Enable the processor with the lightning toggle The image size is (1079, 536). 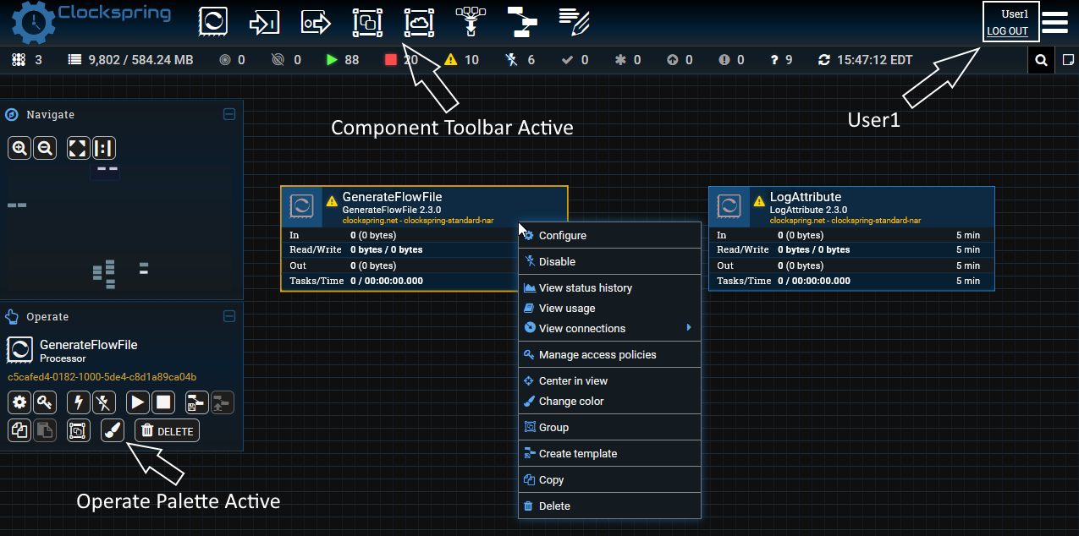click(x=77, y=402)
